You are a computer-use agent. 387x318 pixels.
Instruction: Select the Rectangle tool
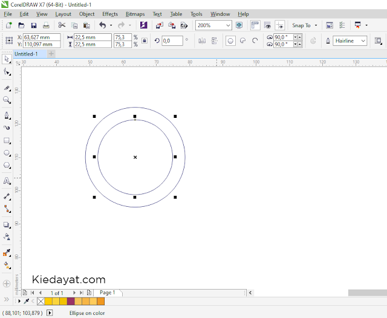[x=7, y=141]
